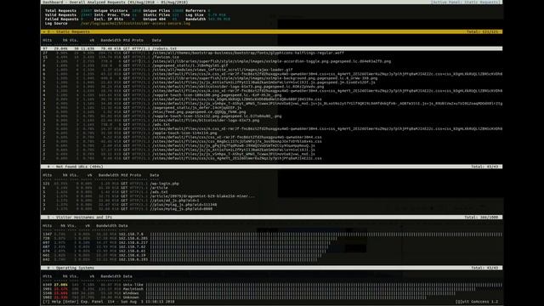Select the Log Size label
544x306 pixels.
(195, 15)
